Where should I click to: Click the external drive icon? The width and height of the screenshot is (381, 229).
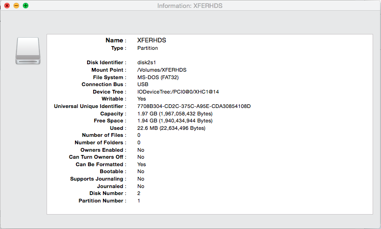(28, 51)
